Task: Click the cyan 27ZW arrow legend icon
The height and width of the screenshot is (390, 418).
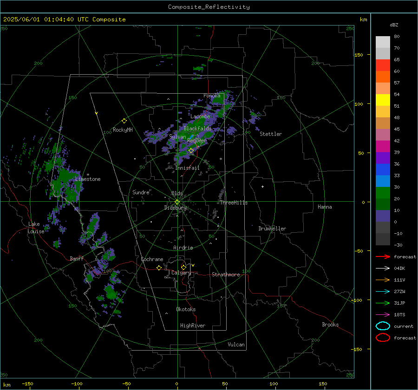Action: pos(383,292)
